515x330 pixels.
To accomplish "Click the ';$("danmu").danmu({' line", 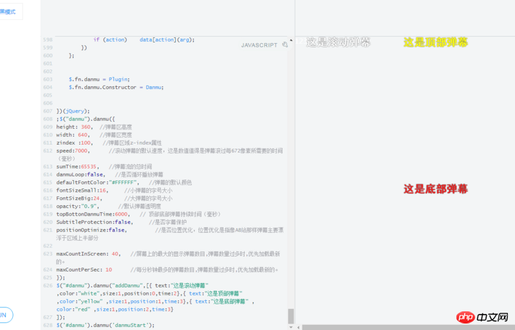I will 86,119.
